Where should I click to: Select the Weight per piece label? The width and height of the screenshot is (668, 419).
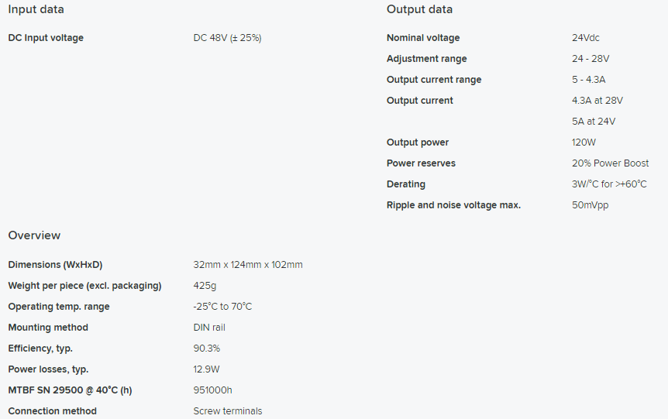click(x=84, y=286)
